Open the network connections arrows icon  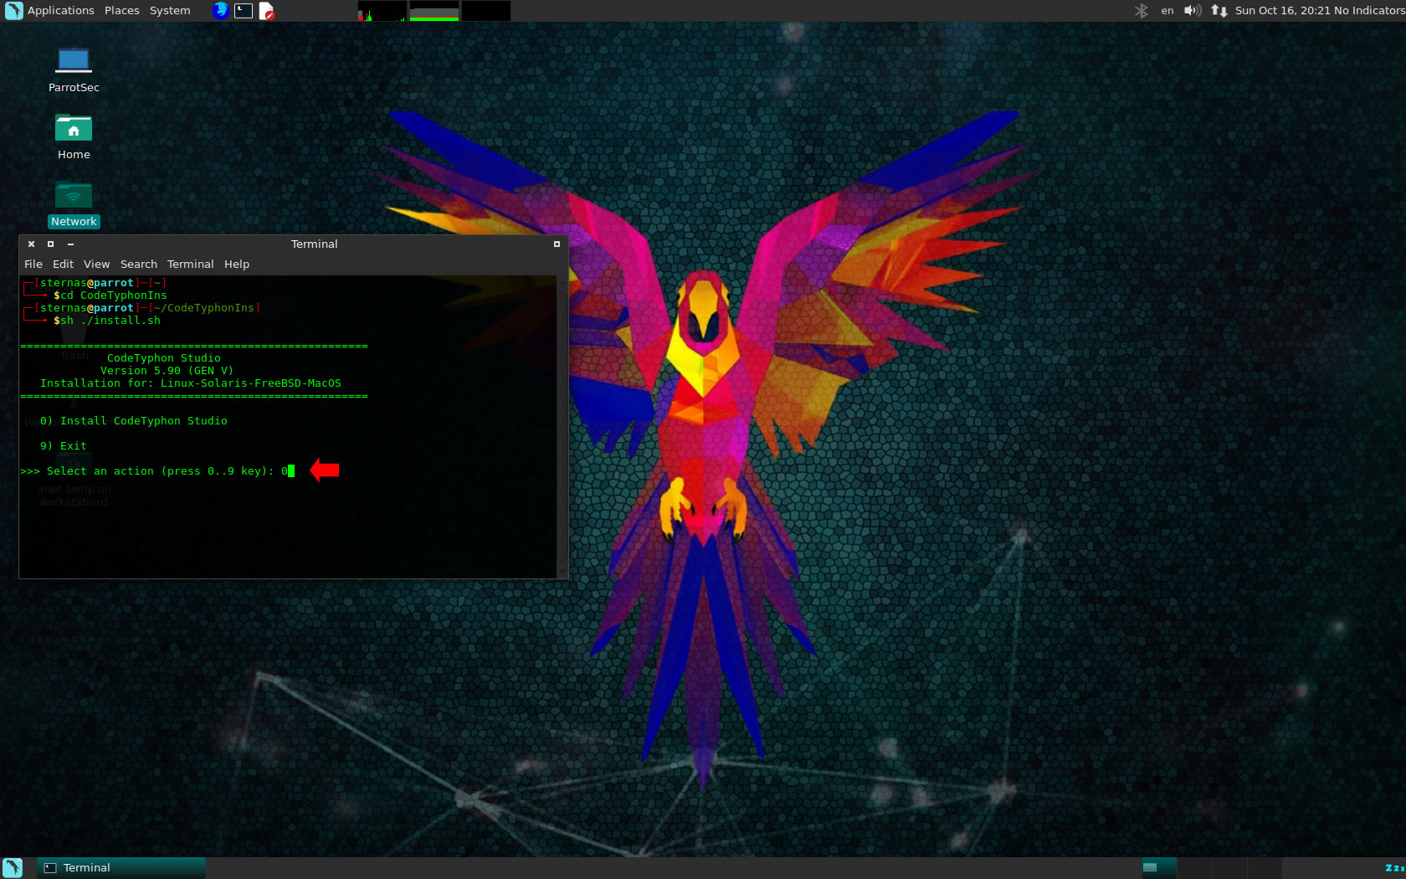pos(1219,11)
